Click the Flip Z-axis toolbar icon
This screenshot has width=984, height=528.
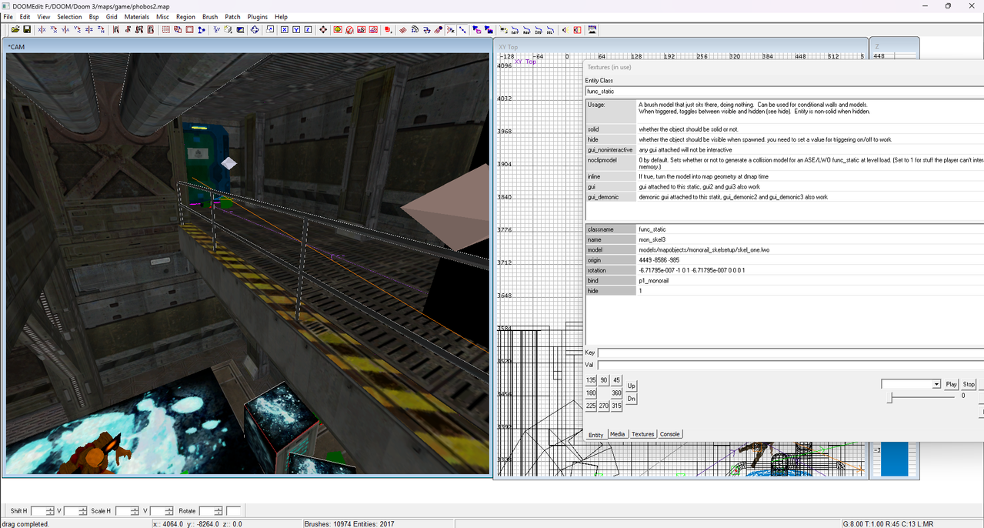coord(89,30)
